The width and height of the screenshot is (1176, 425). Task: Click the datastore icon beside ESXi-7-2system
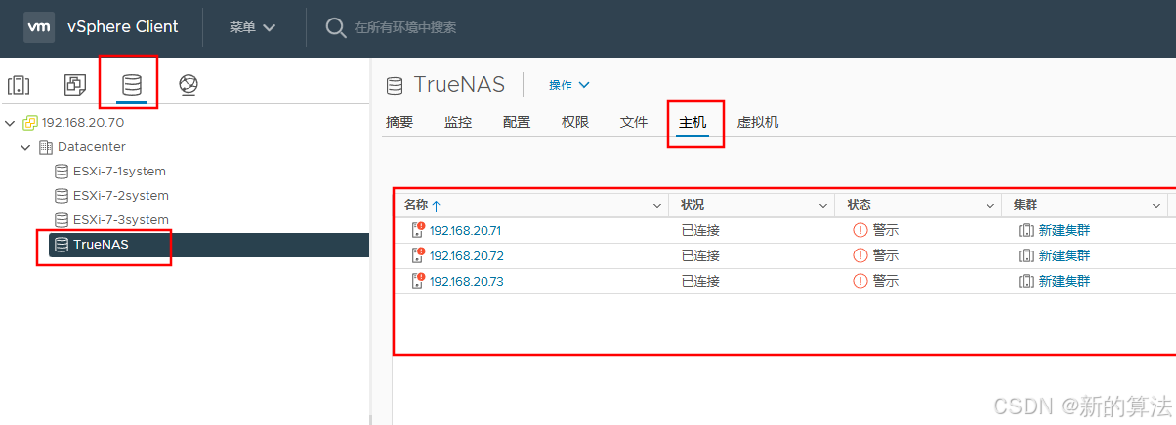(x=62, y=196)
